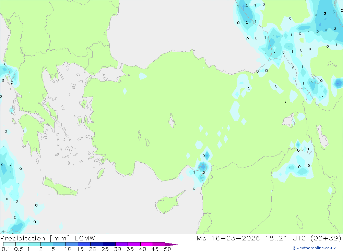Viewport: 343px width, 251px height.
Task: Select the 1–2 mm legend swatch
Action: tap(34, 244)
